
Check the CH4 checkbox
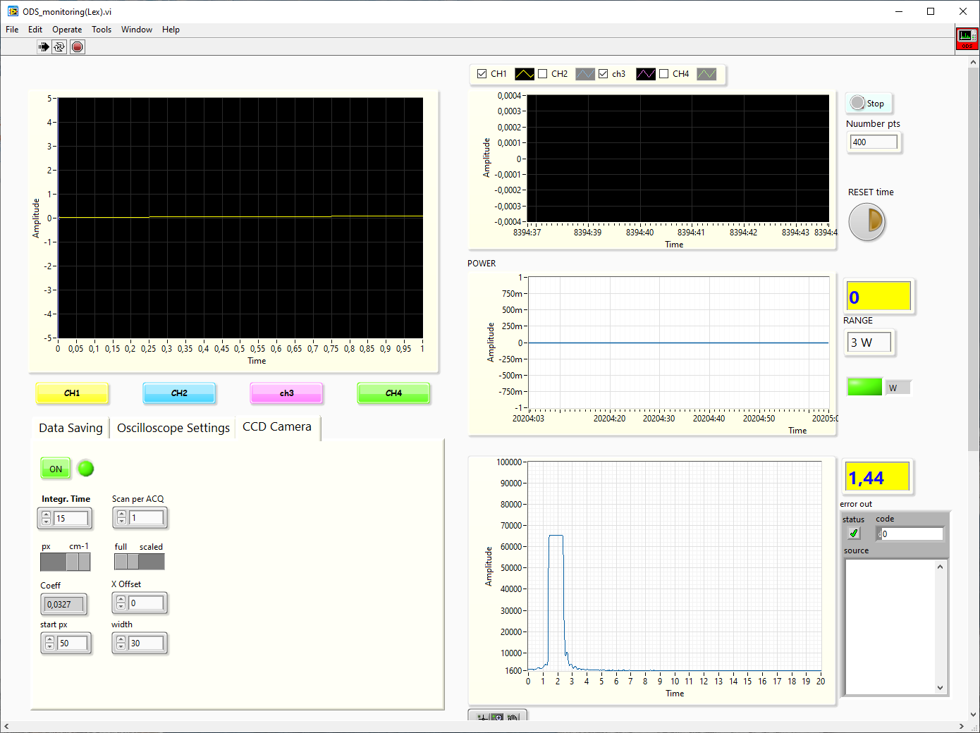pyautogui.click(x=664, y=74)
